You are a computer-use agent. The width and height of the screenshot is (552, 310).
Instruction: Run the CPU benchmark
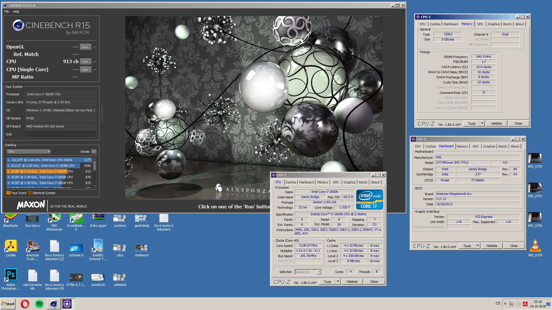pos(85,62)
